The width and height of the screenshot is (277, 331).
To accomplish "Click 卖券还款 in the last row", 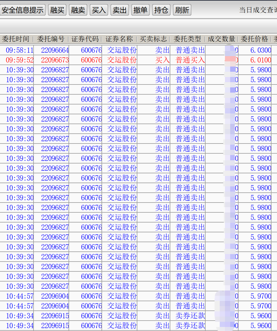I will 190,326.
